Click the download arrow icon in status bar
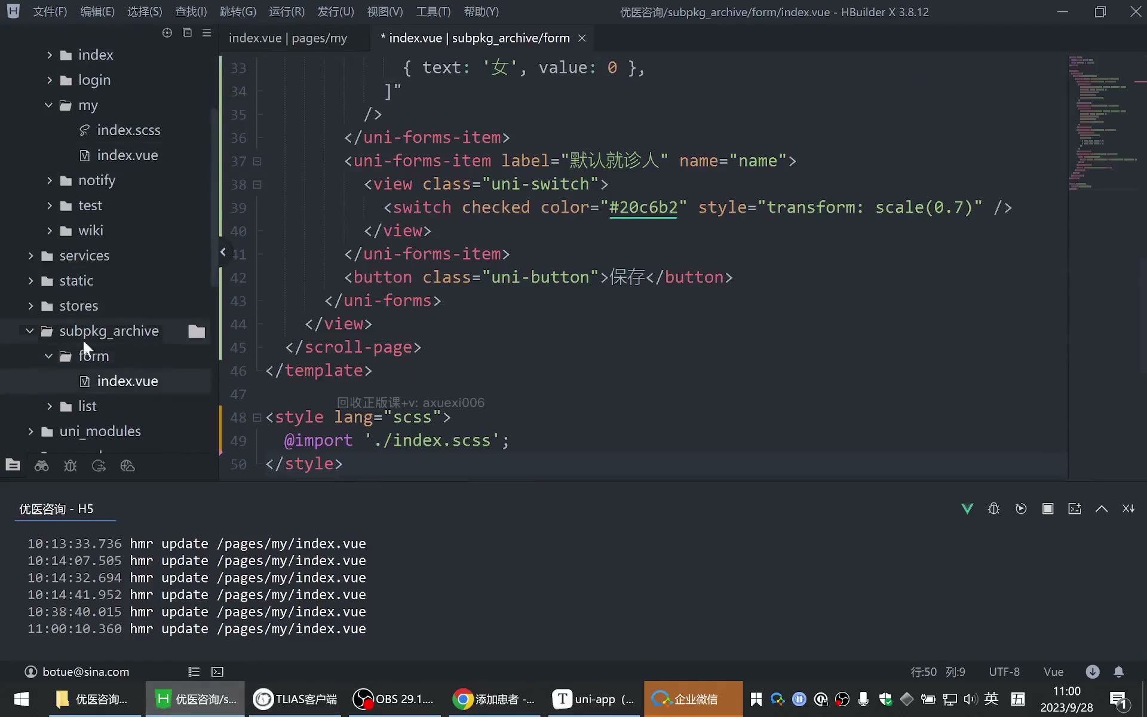 [x=1093, y=672]
